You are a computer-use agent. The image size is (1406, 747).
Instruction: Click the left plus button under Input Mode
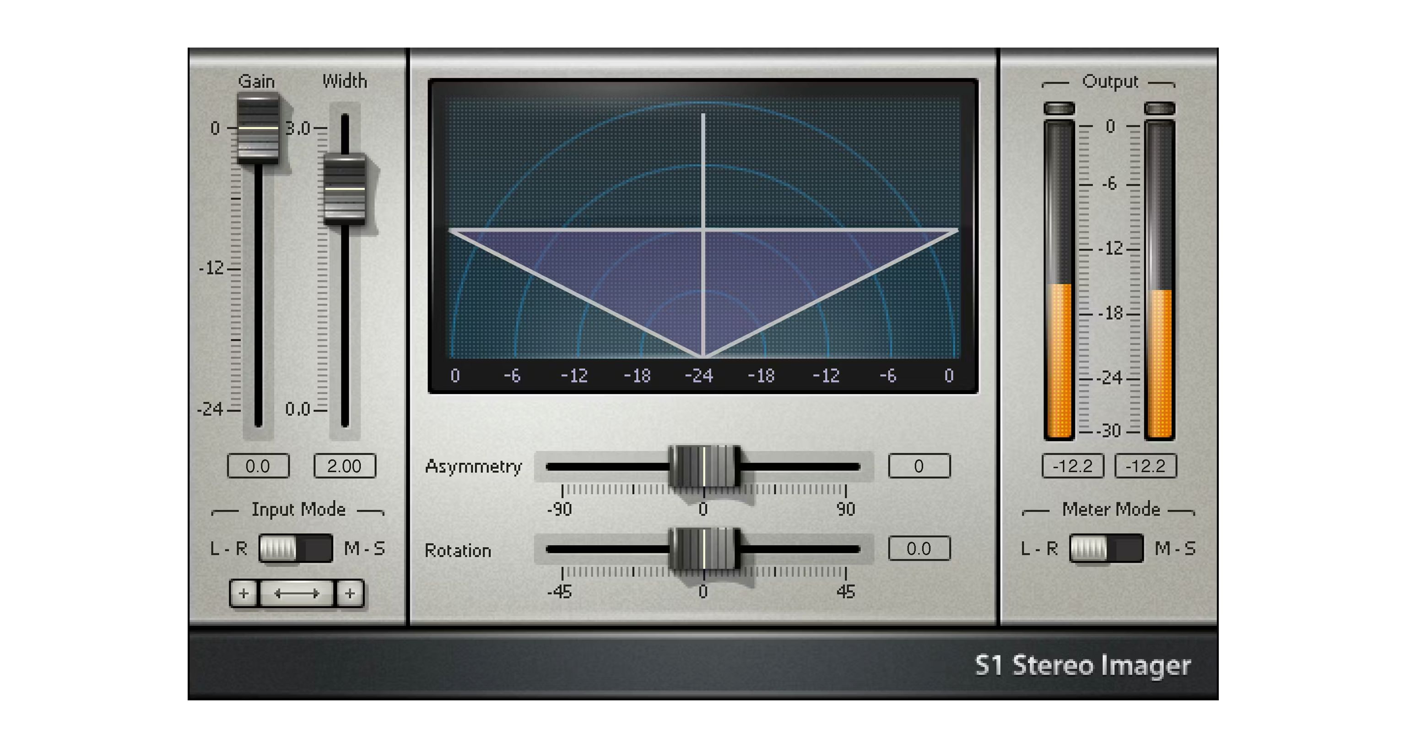click(244, 593)
